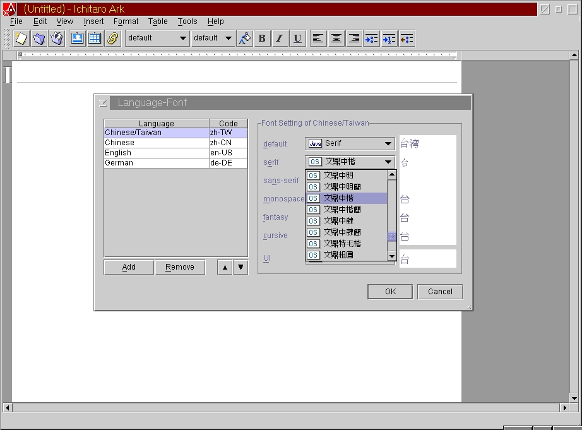This screenshot has height=430, width=582.
Task: Click the Add language button
Action: (x=129, y=267)
